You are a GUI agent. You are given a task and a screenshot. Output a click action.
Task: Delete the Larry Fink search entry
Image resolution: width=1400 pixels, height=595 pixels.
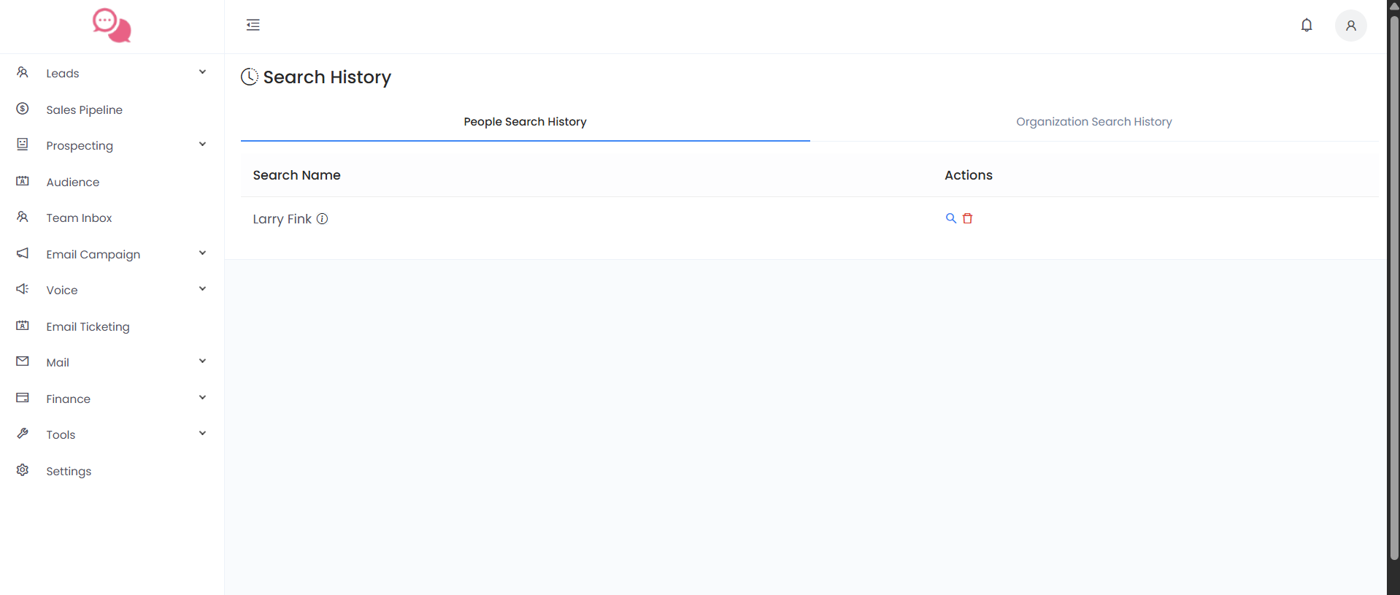[968, 218]
